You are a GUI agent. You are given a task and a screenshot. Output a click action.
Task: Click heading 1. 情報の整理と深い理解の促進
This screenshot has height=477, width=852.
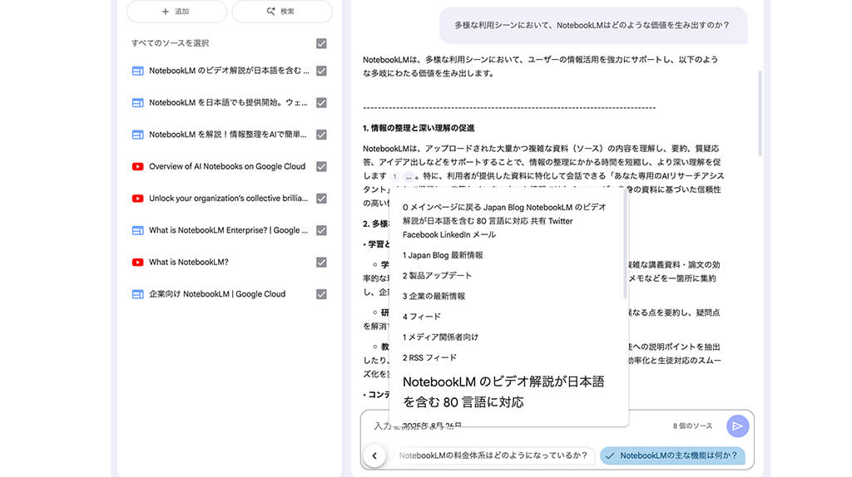click(419, 128)
